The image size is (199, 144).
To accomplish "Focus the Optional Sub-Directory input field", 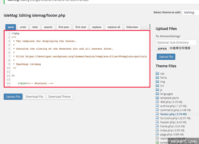I will pos(176,43).
